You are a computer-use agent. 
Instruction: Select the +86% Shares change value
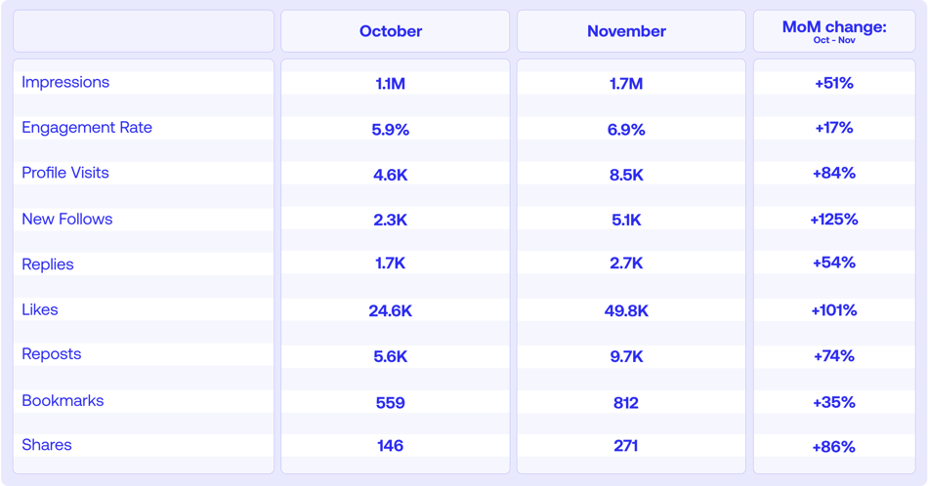[834, 447]
